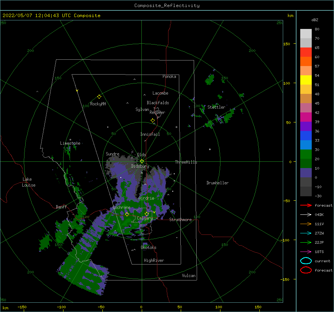Click the Drumheller city label
The image size is (334, 312).
(217, 183)
